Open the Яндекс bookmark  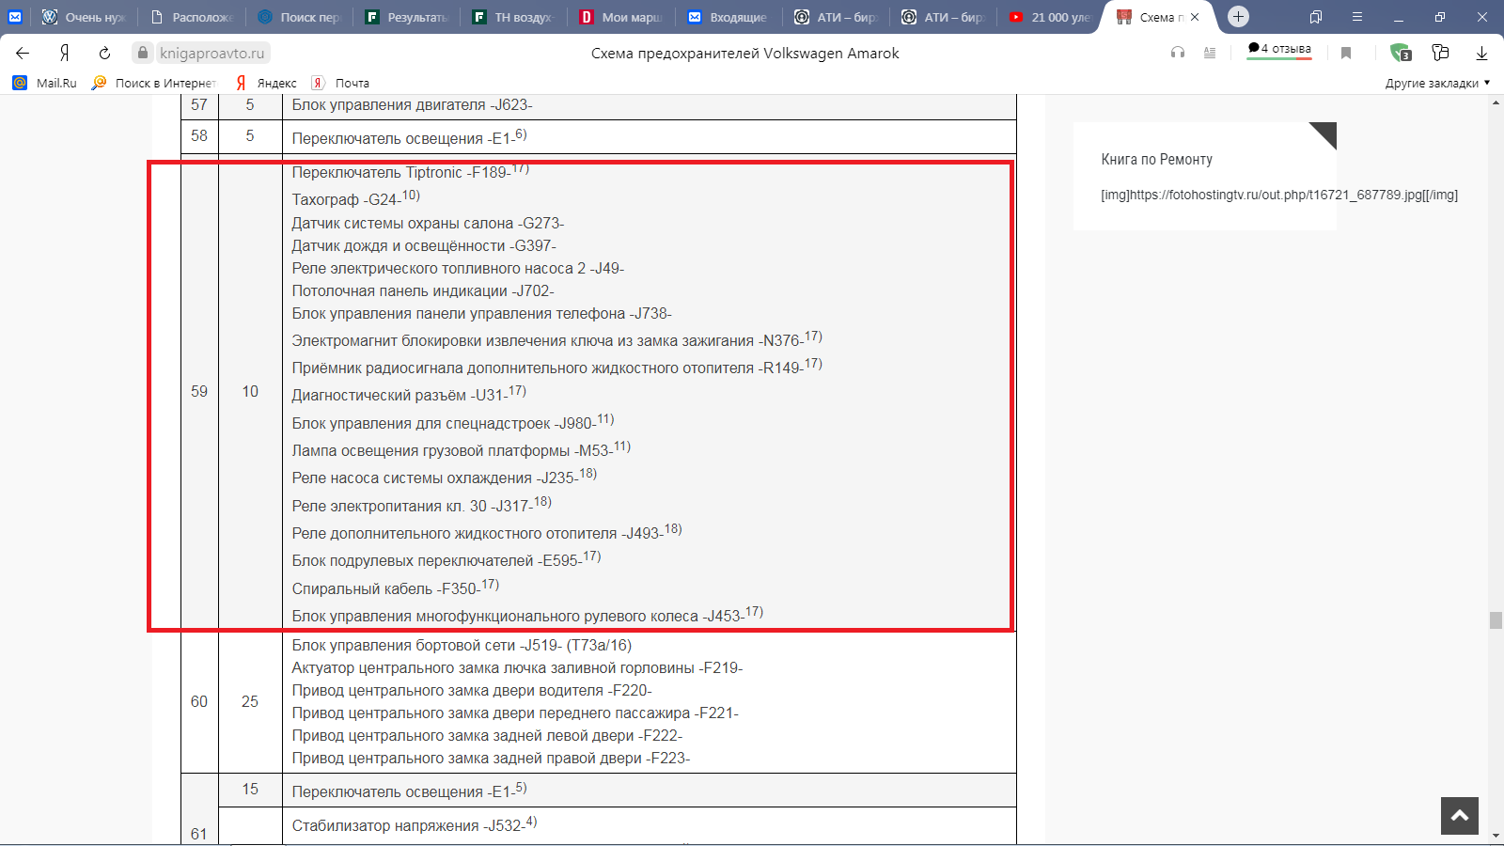tap(266, 83)
